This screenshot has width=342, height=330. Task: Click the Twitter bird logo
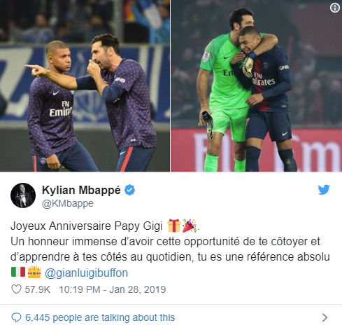click(324, 190)
